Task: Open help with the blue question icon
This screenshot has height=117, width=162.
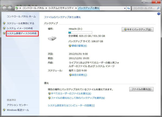Action: (x=159, y=14)
